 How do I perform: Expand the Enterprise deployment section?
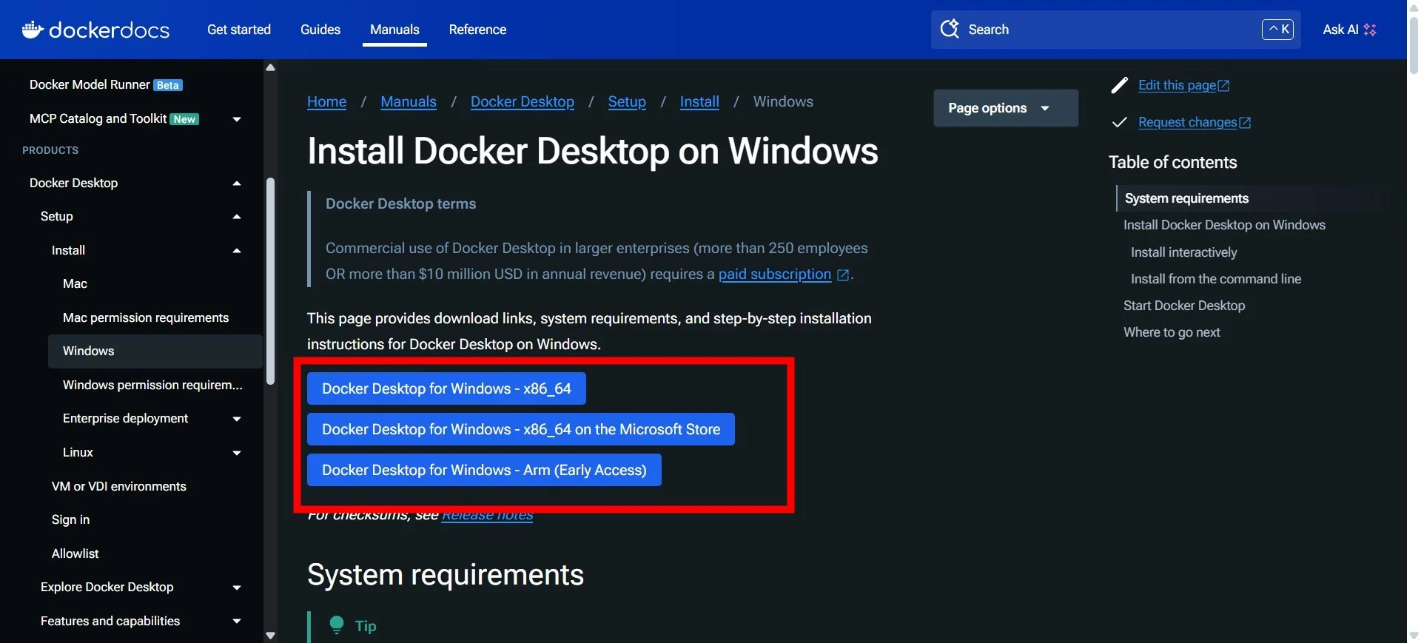[237, 419]
